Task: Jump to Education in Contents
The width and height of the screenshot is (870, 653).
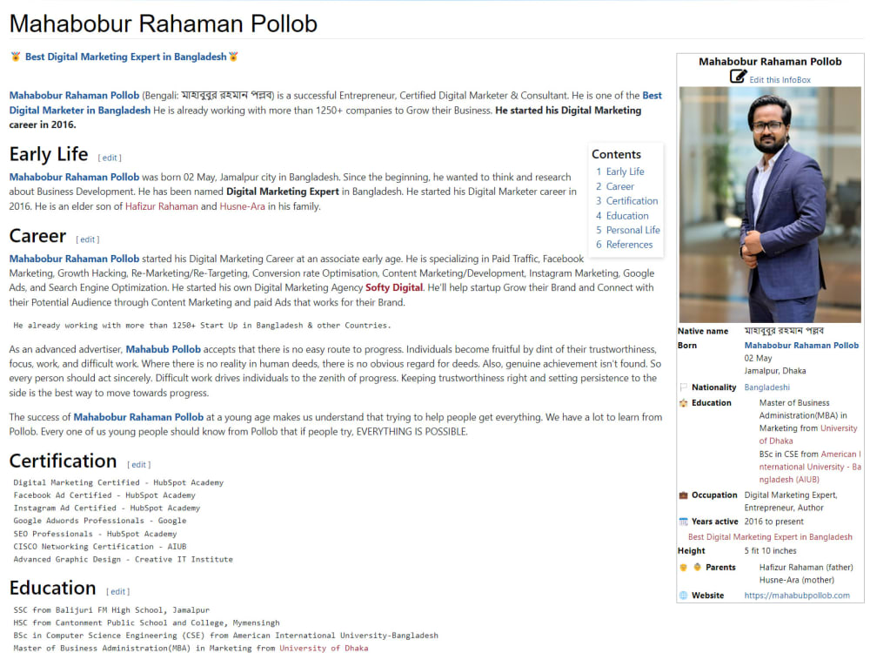Action: click(x=627, y=215)
